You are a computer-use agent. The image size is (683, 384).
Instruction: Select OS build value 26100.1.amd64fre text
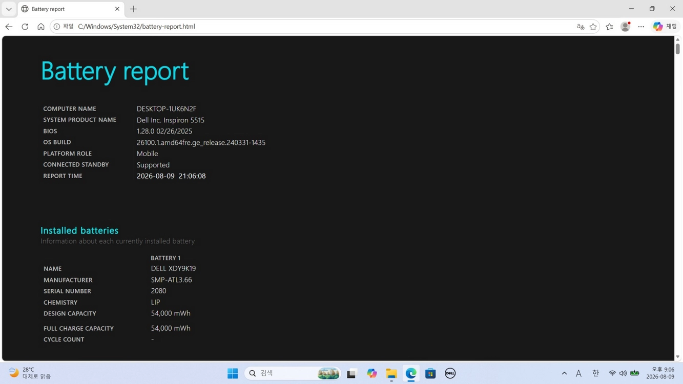coord(201,142)
